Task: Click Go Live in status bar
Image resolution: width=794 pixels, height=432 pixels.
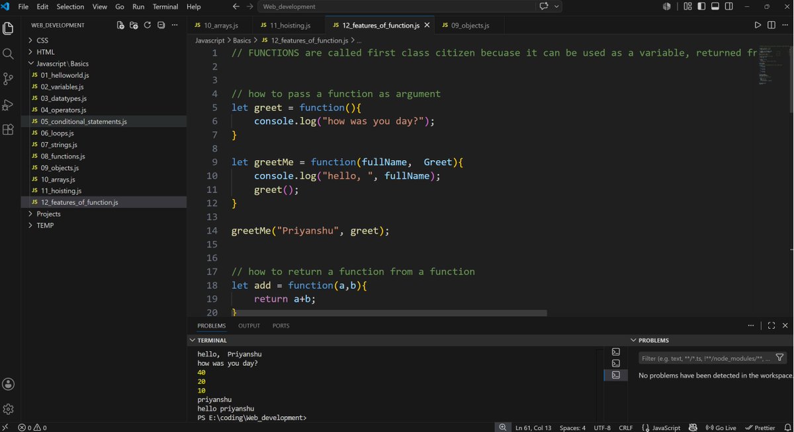Action: pos(721,427)
